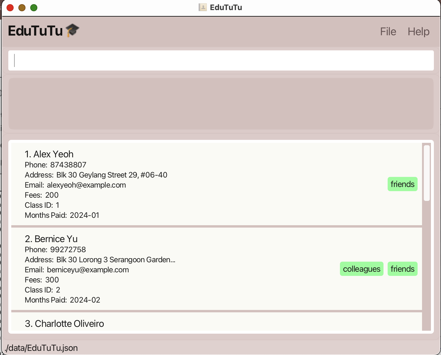Click Alex Yeoh's phone 87438807
The height and width of the screenshot is (355, 441).
click(68, 165)
